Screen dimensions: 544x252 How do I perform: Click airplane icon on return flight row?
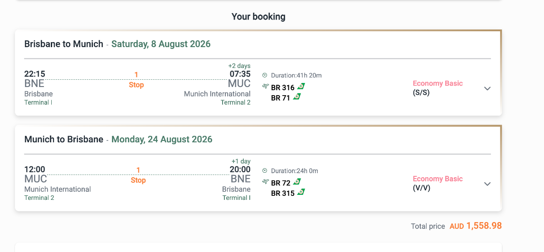[265, 182]
